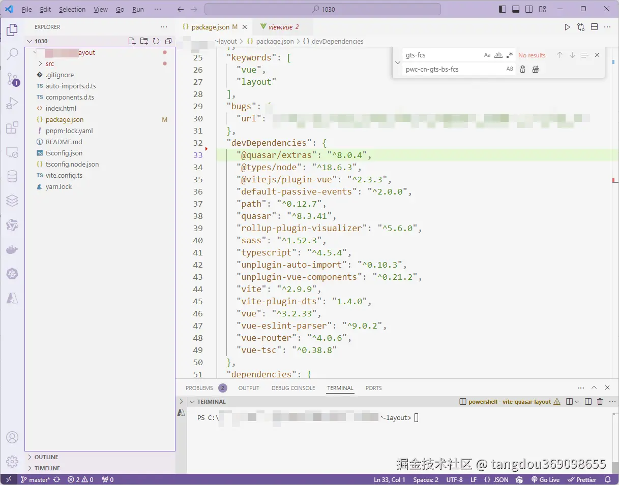Refresh the Explorer file tree
This screenshot has height=485, width=619.
click(x=156, y=41)
